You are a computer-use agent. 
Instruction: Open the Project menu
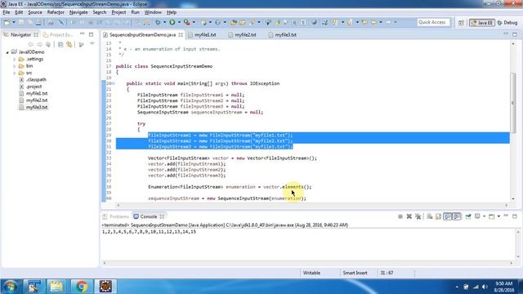pyautogui.click(x=118, y=12)
